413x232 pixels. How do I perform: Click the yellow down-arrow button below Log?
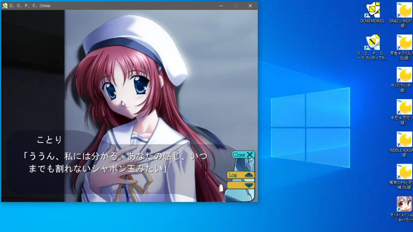(241, 185)
